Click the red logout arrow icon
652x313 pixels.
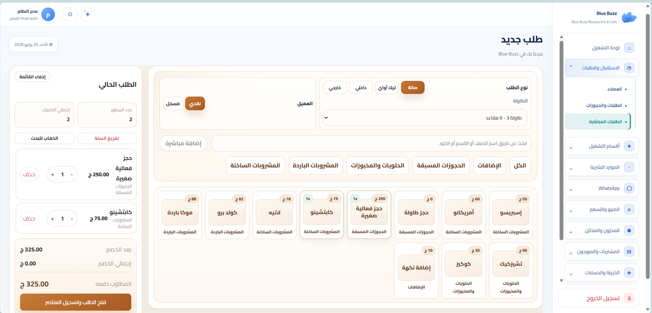pos(629,299)
